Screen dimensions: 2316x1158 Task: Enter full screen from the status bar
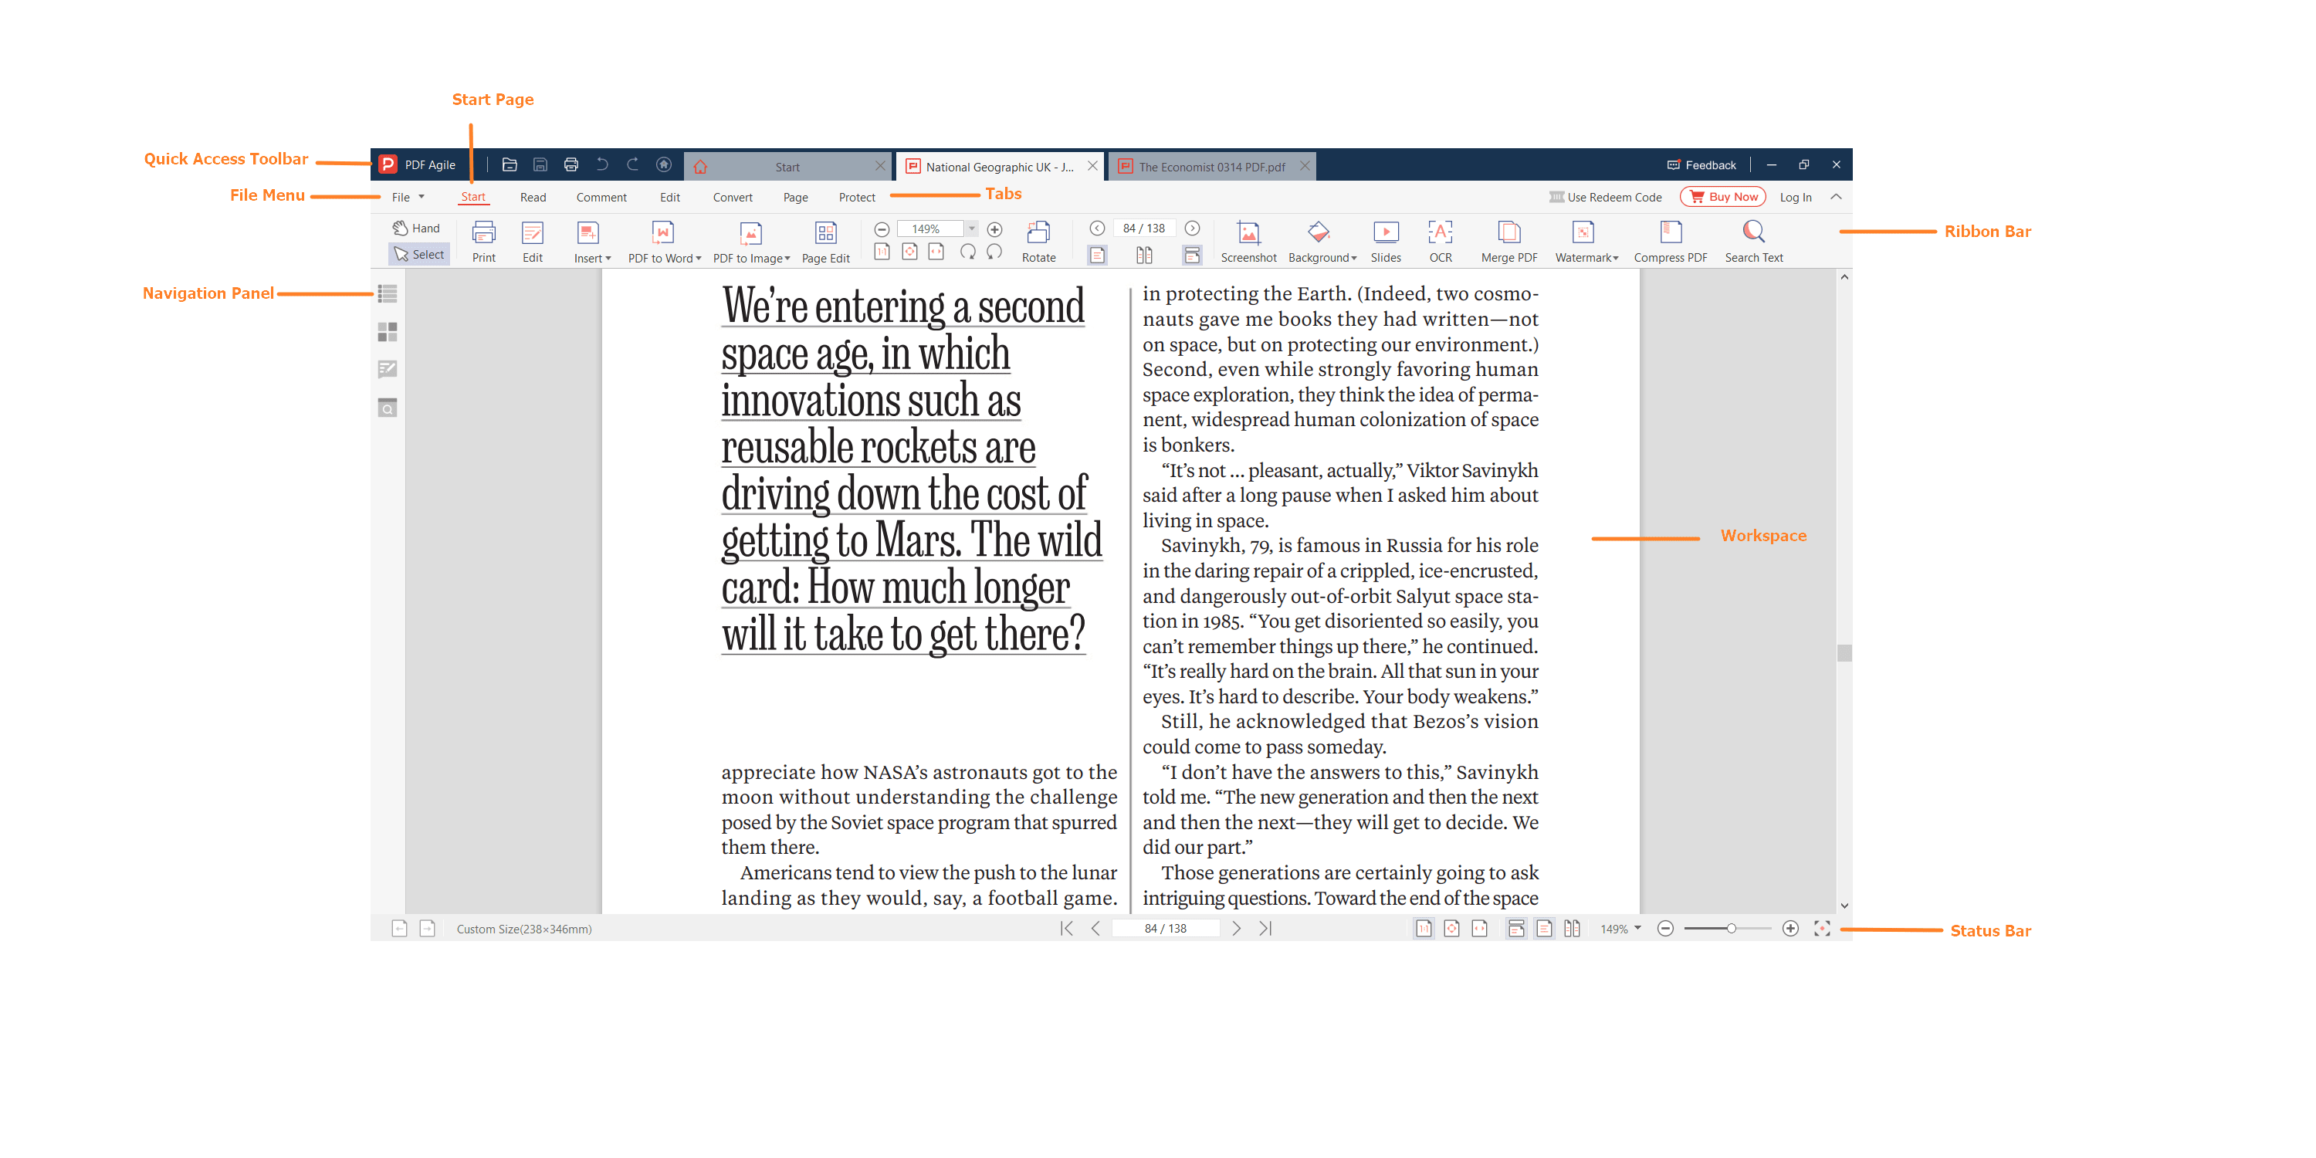point(1821,929)
